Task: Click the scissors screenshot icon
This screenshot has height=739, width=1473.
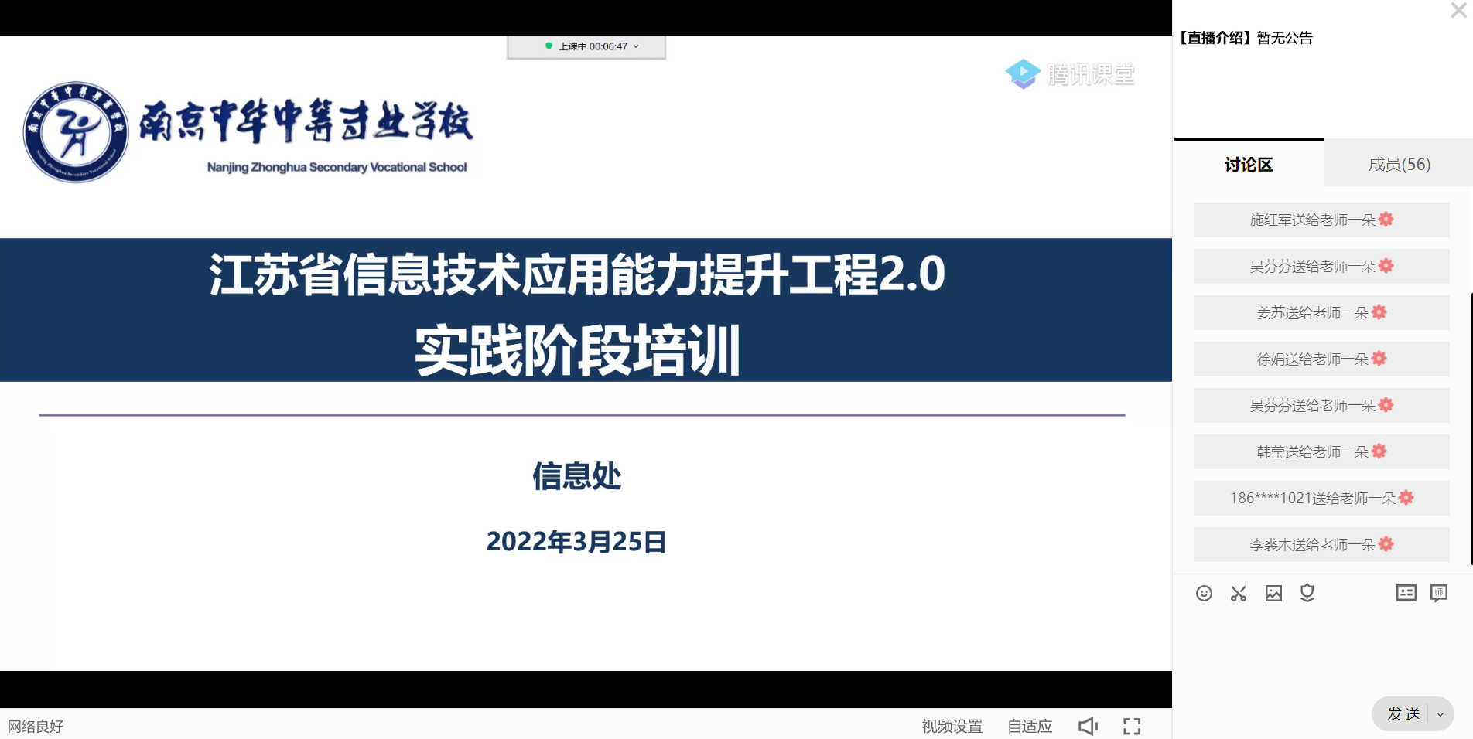Action: pyautogui.click(x=1239, y=593)
